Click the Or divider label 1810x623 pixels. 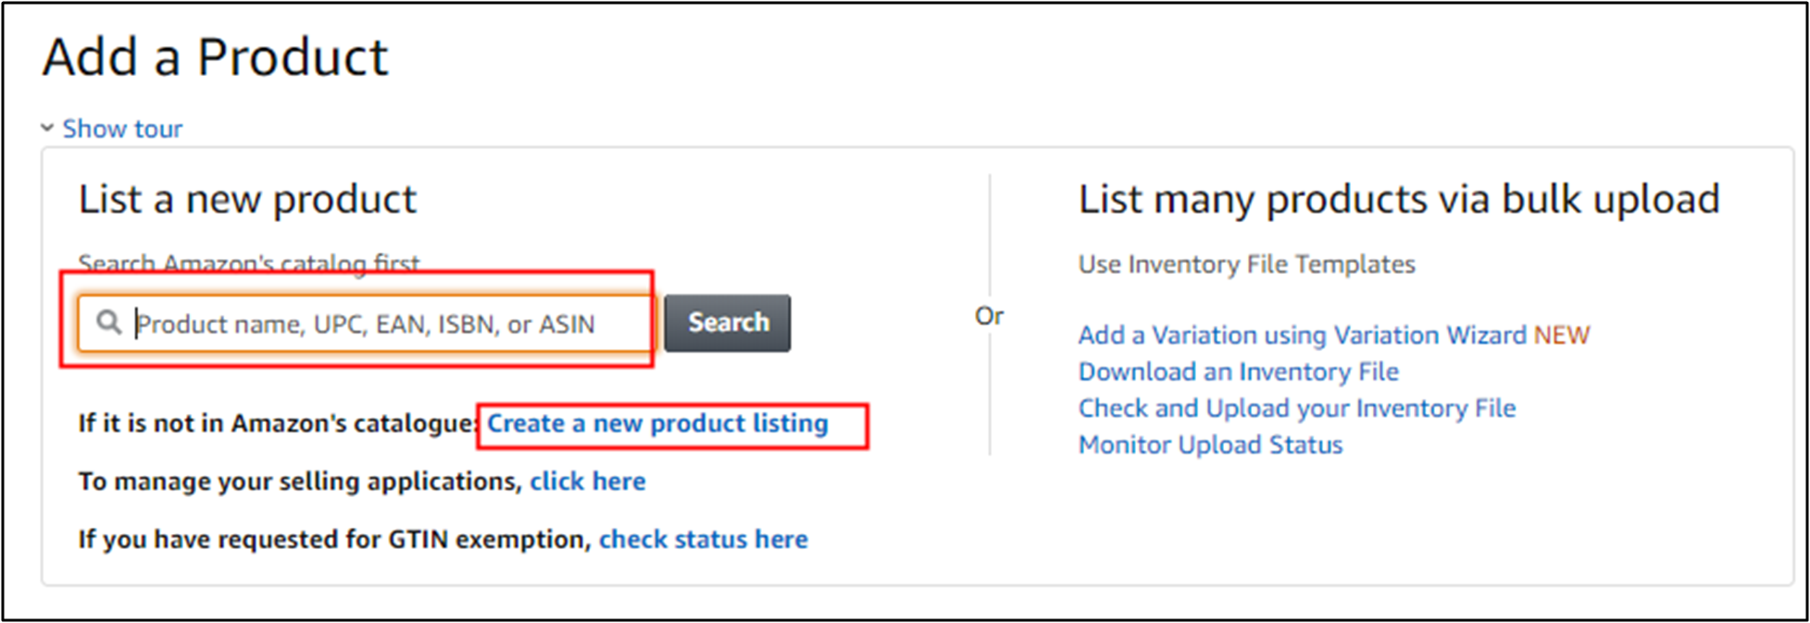(989, 316)
